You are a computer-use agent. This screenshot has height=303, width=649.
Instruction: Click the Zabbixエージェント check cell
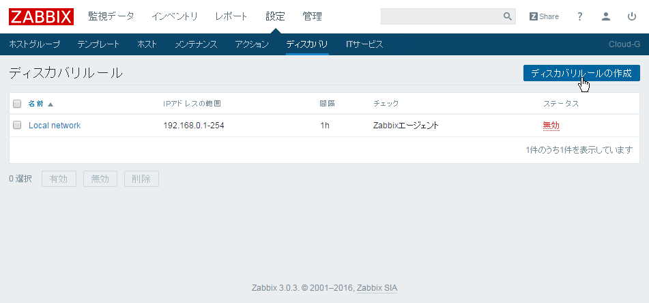pos(406,125)
